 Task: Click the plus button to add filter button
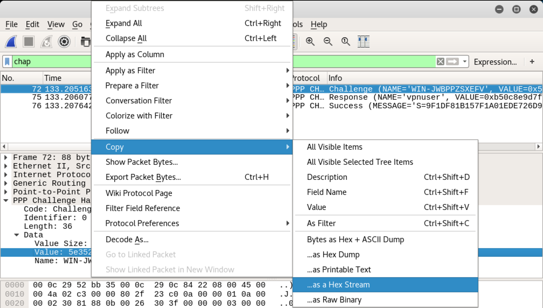532,61
